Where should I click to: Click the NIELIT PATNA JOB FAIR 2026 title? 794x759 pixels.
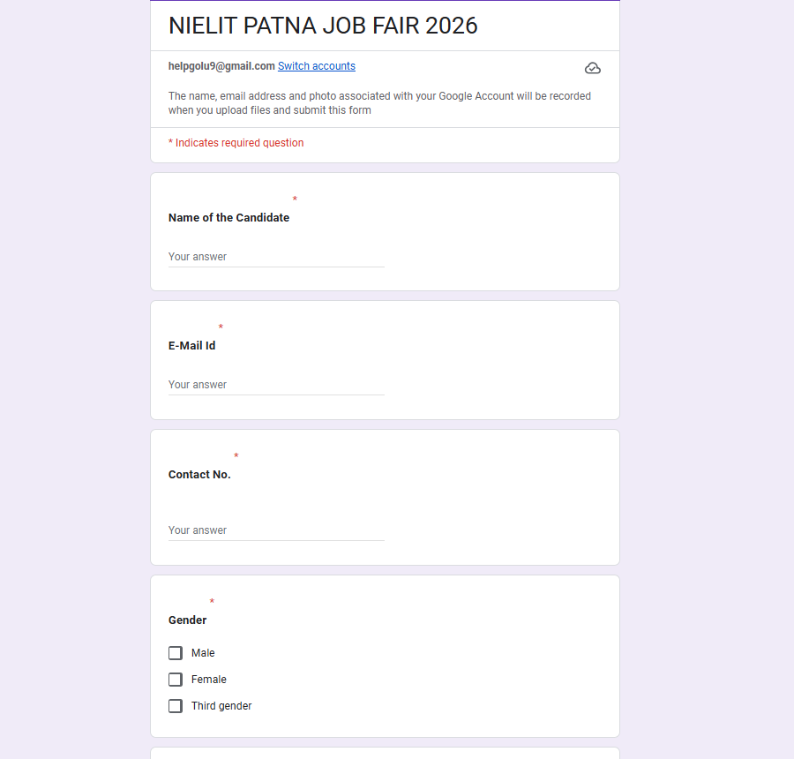pyautogui.click(x=323, y=26)
